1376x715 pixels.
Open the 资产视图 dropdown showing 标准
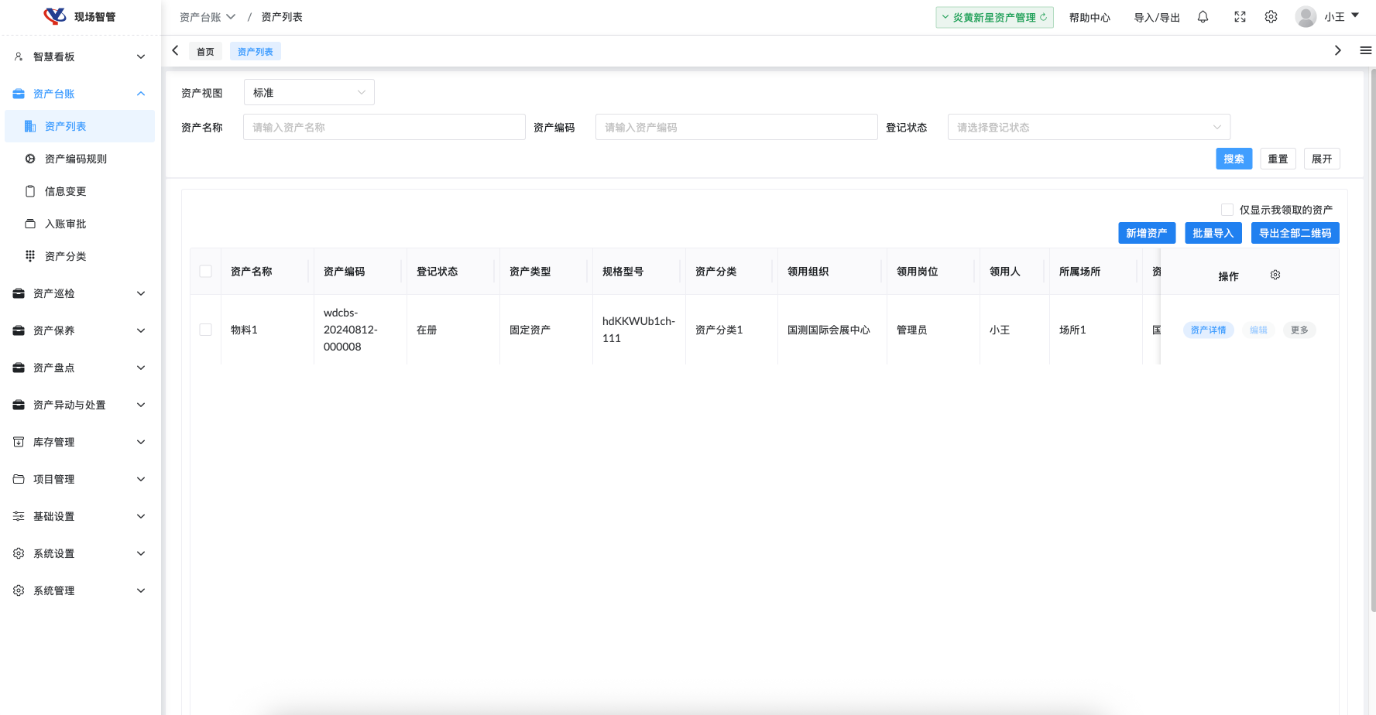click(x=309, y=93)
